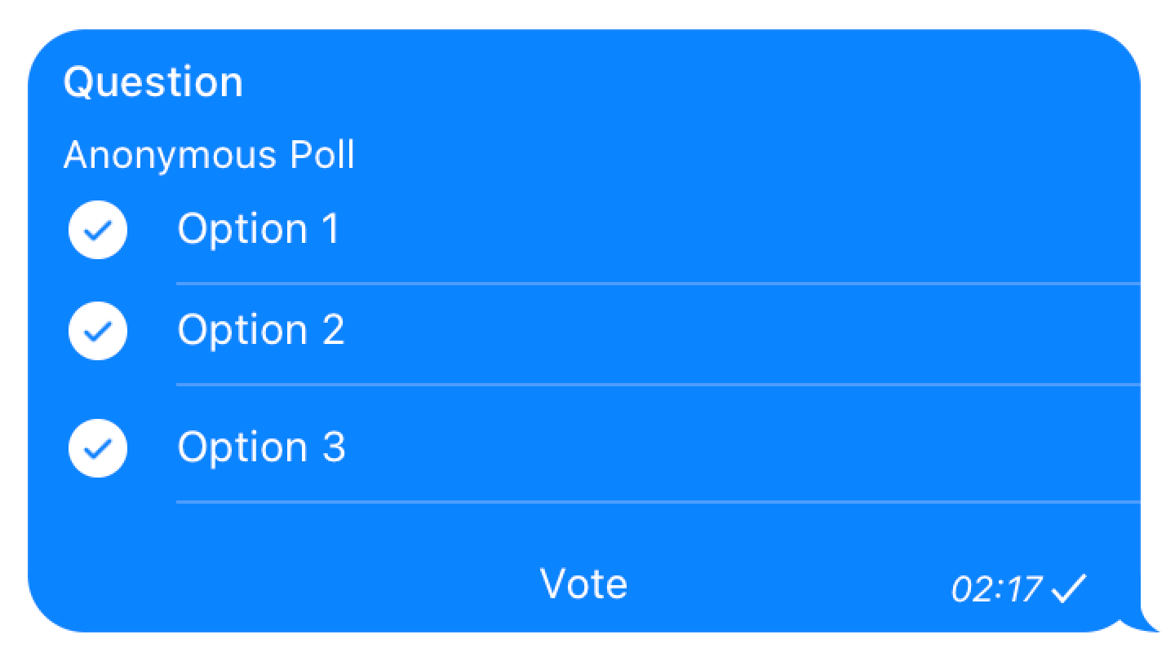This screenshot has height=652, width=1175.
Task: Select the Option 1 text label
Action: coord(258,229)
